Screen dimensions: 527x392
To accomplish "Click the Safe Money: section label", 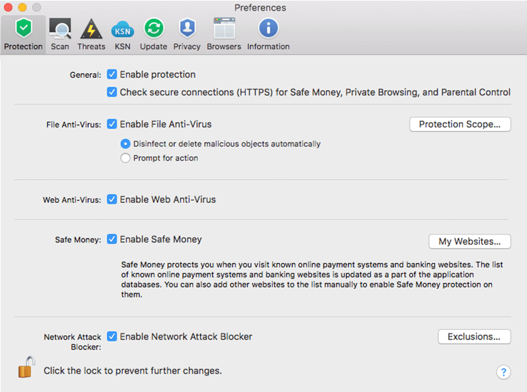I will (78, 239).
